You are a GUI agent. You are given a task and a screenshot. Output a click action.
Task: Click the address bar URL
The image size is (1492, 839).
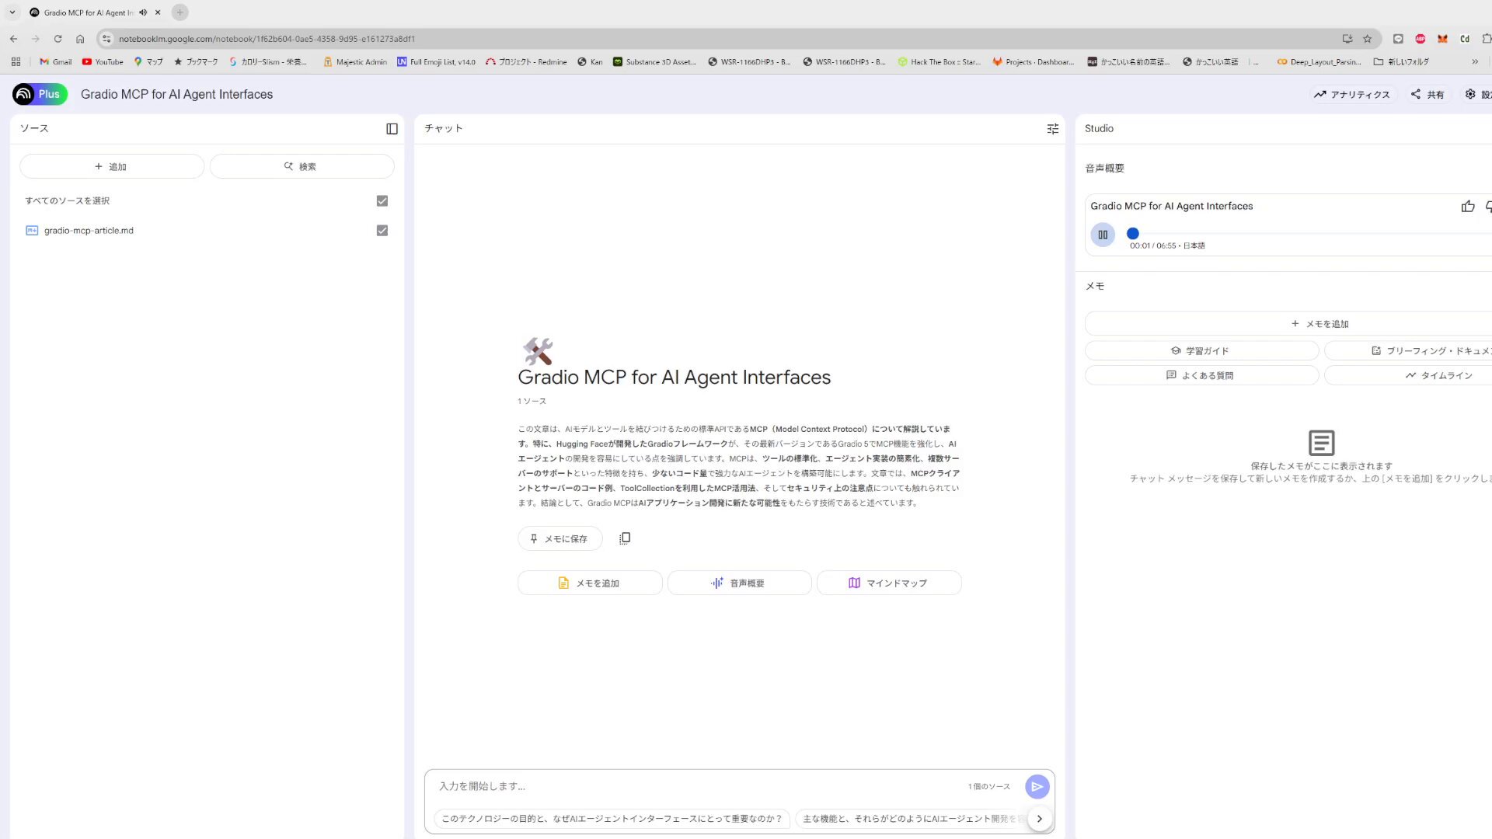(267, 39)
